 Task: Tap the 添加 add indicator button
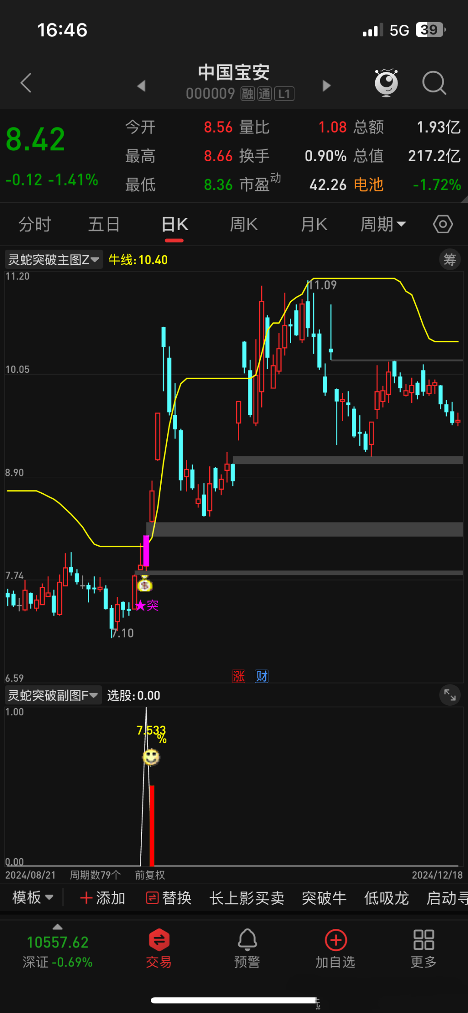tap(103, 898)
